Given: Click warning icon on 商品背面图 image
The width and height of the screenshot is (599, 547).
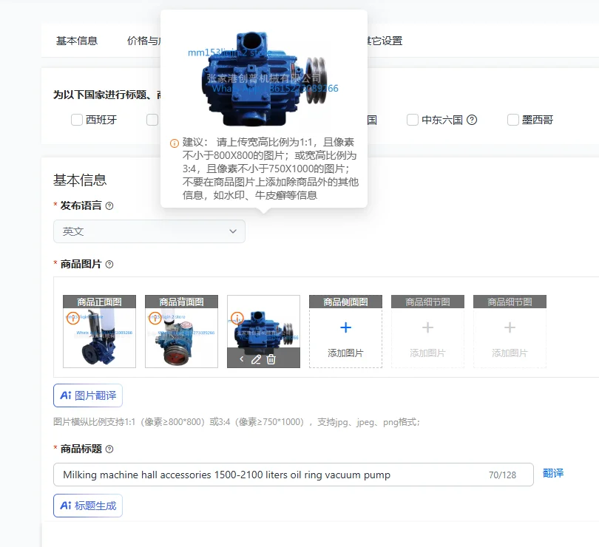Looking at the screenshot, I should [155, 318].
